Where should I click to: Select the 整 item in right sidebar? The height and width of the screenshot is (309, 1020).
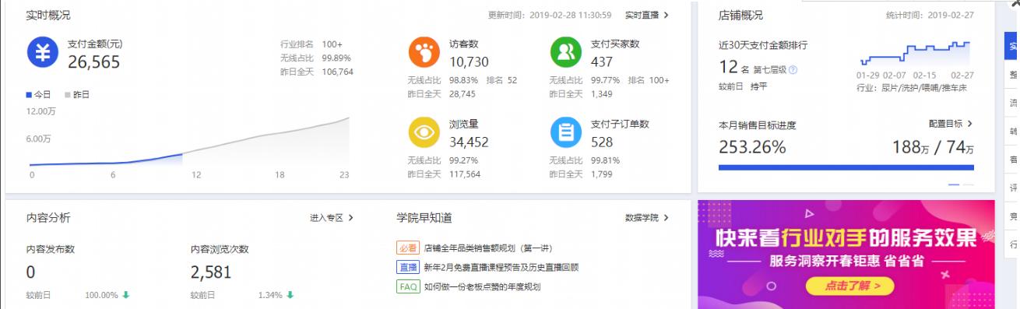(x=1012, y=74)
